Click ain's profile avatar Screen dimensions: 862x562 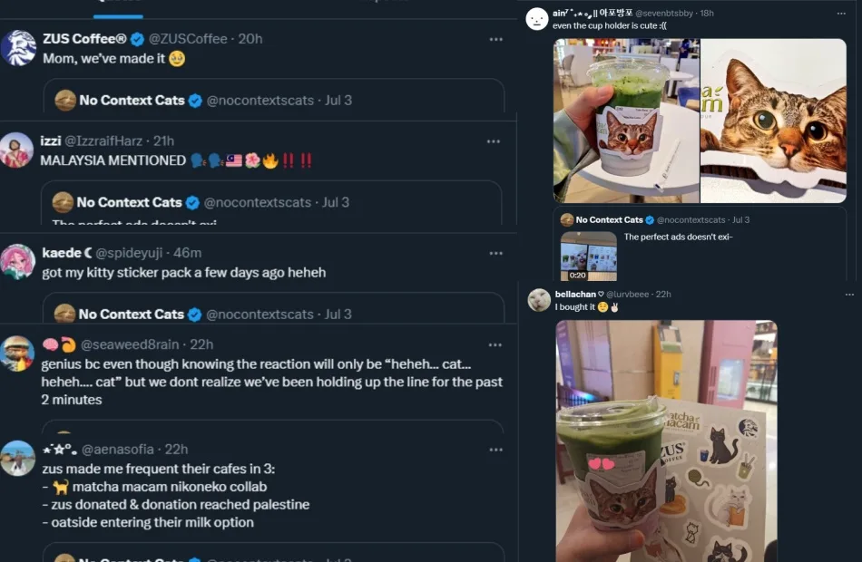click(x=537, y=19)
